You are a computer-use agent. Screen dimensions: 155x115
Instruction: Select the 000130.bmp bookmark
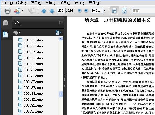point(33,70)
